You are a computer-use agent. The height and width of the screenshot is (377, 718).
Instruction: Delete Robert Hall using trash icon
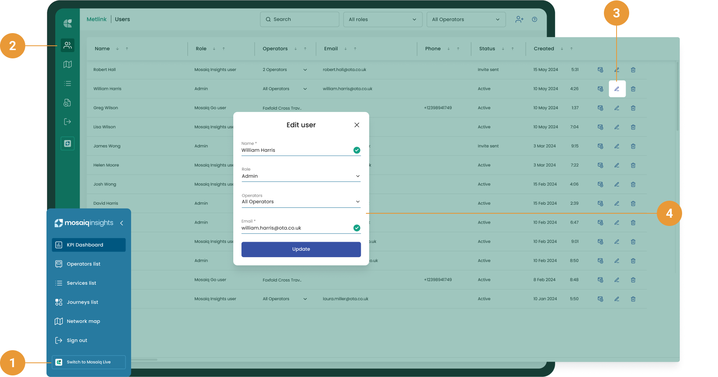click(633, 70)
